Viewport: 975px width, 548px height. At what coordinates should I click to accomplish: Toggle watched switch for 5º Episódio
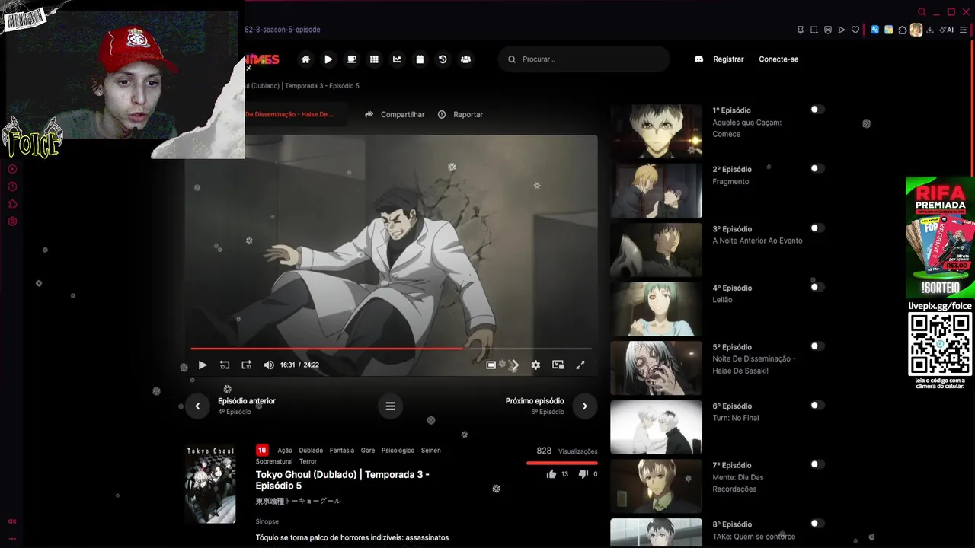[x=817, y=346]
